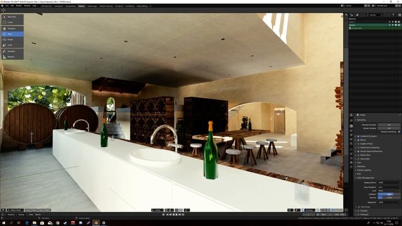Collapse the Color Management panel
This screenshot has width=402, height=226.
(x=364, y=178)
